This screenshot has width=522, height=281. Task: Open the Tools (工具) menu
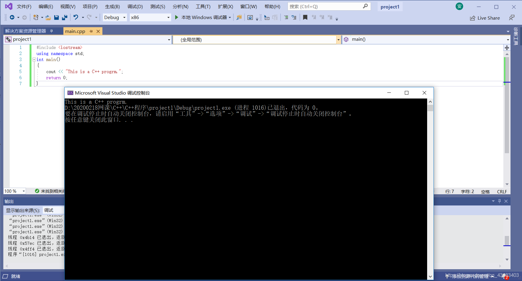[203, 6]
